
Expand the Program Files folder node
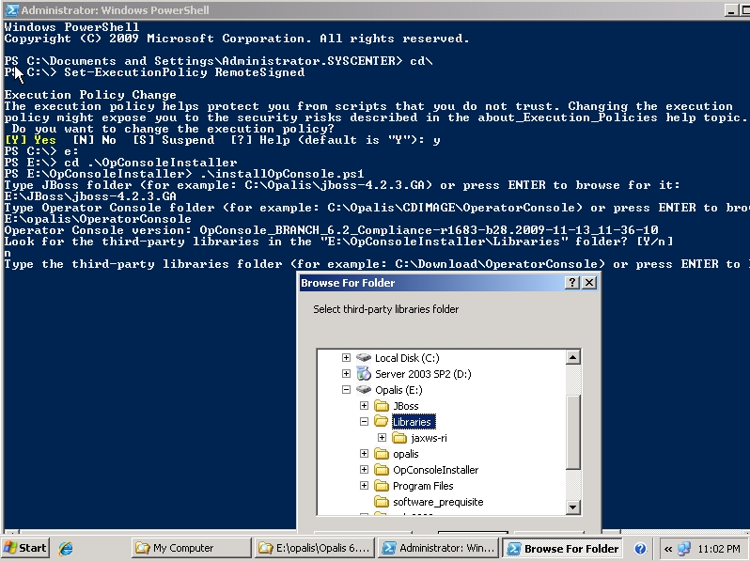364,486
